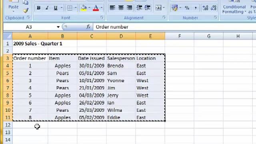Screen dimensions: 256x144
Task: Center align the text
Action: coord(121,8)
